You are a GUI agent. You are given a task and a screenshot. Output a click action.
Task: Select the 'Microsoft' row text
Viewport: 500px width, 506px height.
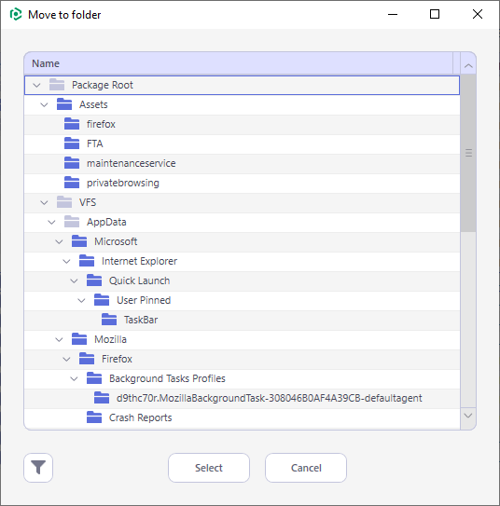(116, 241)
